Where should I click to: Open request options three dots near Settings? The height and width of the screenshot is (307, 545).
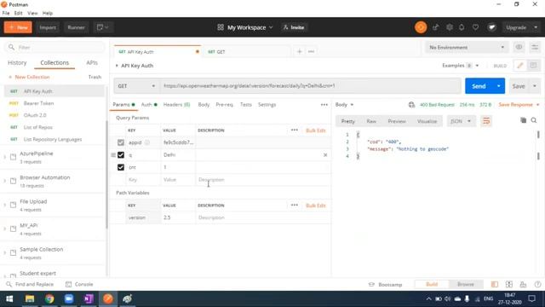point(324,104)
